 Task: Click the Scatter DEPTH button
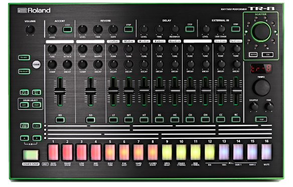pyautogui.click(x=253, y=55)
